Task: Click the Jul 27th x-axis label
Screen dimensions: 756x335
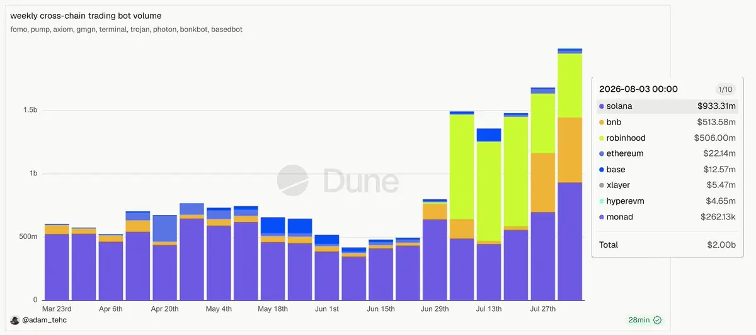Action: (x=542, y=309)
